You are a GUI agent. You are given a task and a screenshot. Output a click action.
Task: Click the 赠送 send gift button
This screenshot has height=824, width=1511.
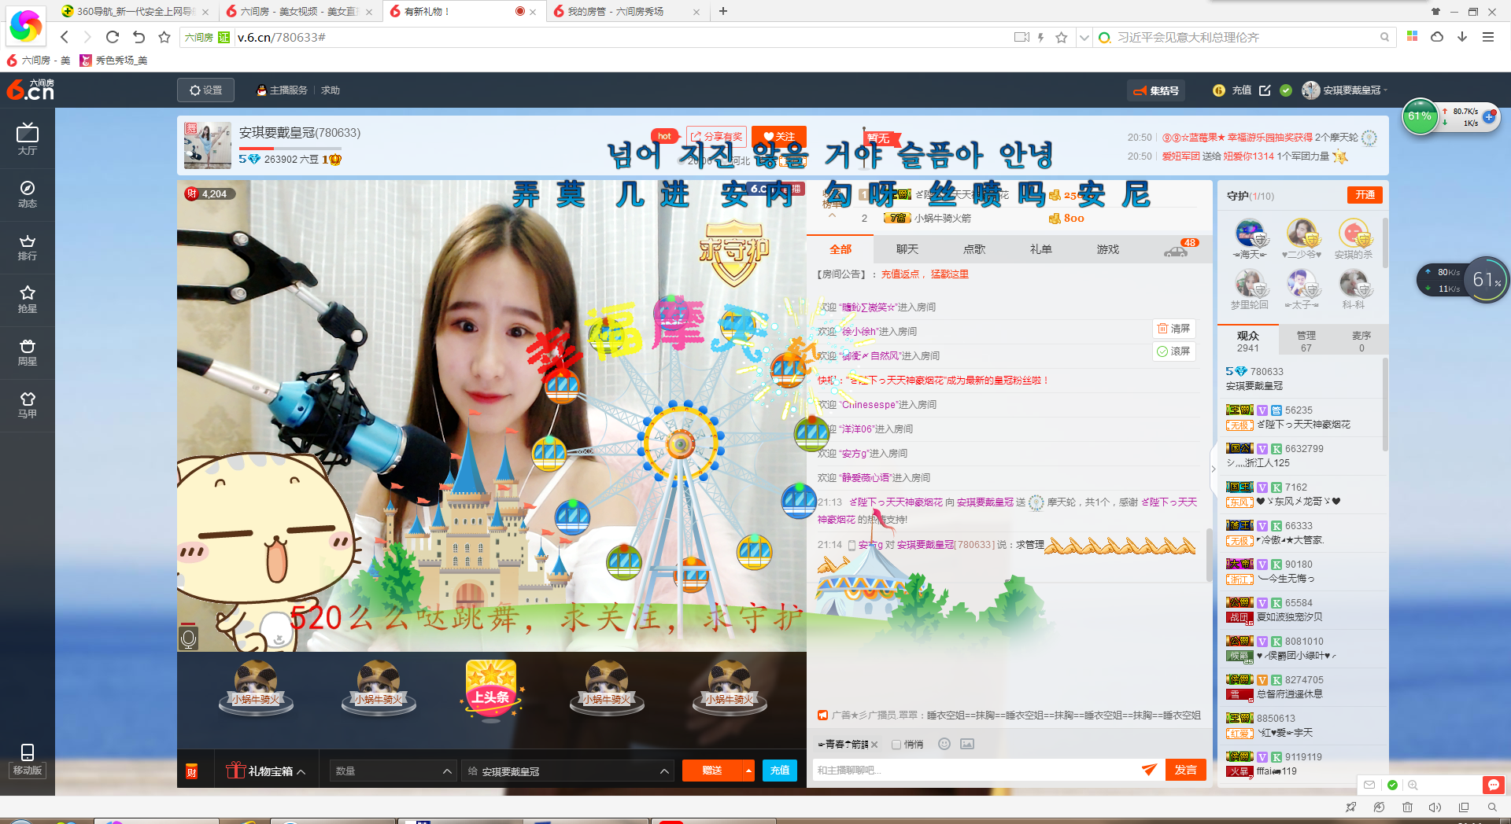click(712, 771)
